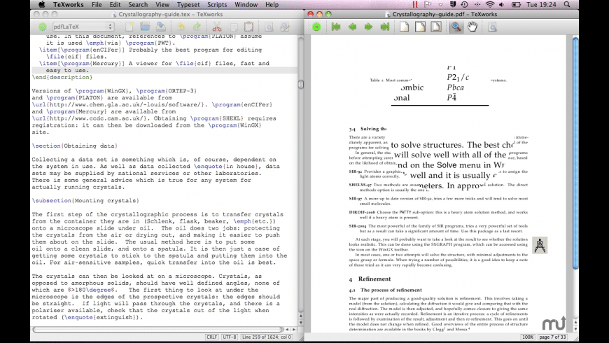Click the Undo icon
Screen dimensions: 609x343
click(181, 27)
